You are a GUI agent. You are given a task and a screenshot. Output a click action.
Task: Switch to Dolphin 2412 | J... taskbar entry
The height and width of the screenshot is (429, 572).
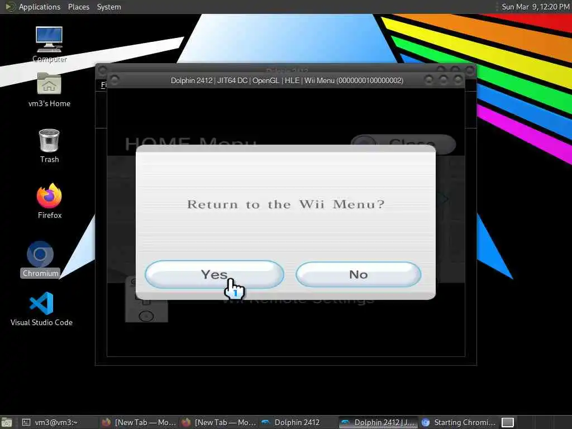[x=378, y=422]
